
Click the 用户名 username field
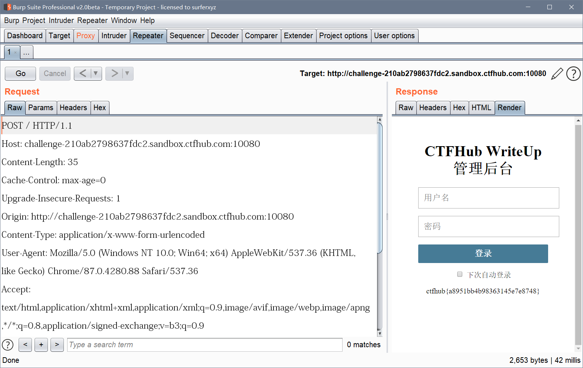coord(489,198)
